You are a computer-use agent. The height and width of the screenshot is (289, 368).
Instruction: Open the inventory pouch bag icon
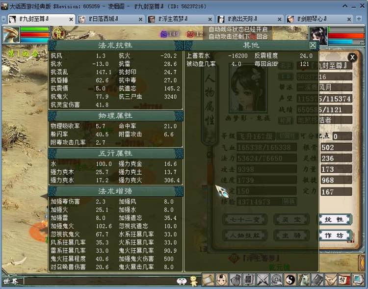click(235, 280)
